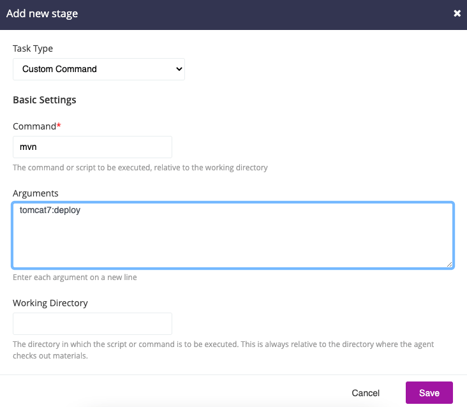The height and width of the screenshot is (407, 467).
Task: Save the new stage
Action: coord(429,393)
